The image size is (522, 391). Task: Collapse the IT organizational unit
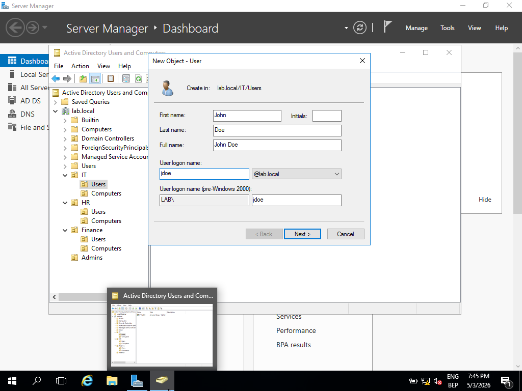[x=65, y=175]
